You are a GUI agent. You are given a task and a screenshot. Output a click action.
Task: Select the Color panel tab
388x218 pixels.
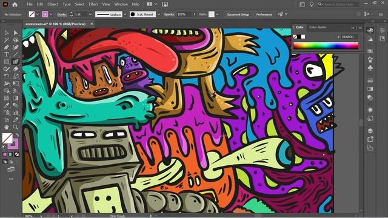299,27
